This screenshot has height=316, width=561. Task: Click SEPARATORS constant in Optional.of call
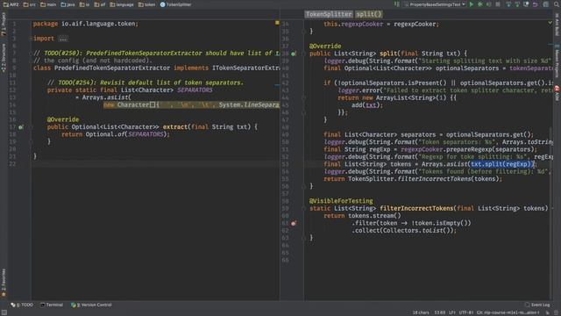point(146,134)
